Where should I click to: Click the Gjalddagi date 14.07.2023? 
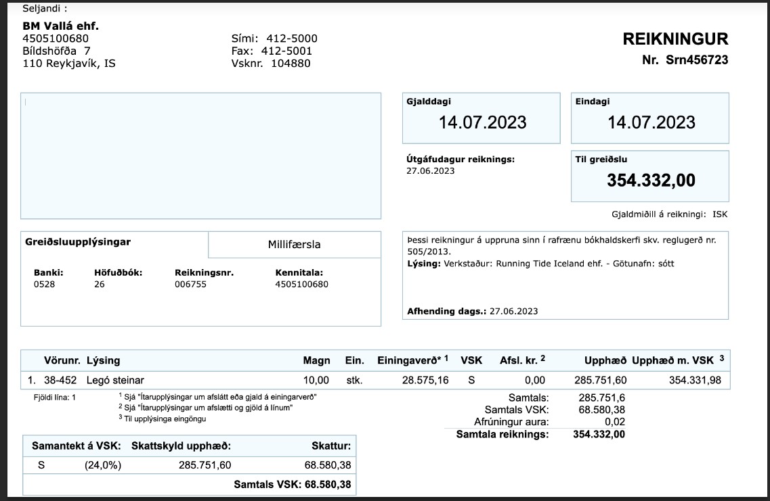click(x=482, y=122)
